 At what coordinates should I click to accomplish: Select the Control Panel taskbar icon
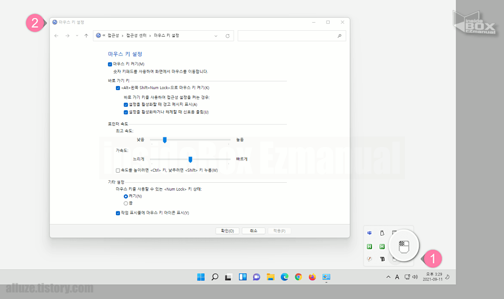pos(326,277)
